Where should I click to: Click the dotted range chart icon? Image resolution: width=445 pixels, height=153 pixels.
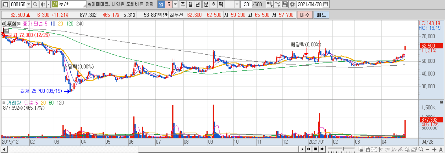tap(374, 149)
